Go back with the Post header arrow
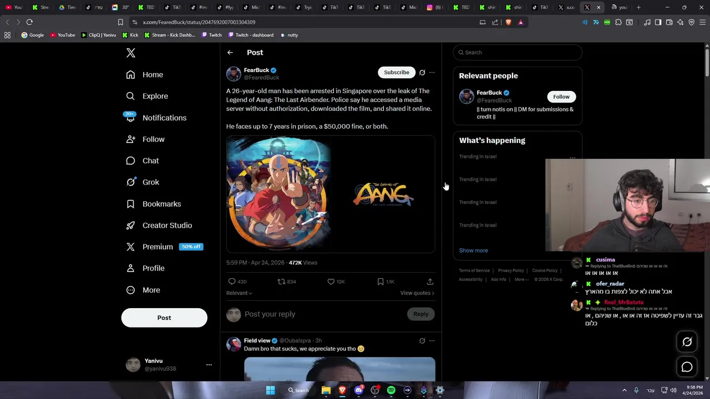The height and width of the screenshot is (399, 710). 230,53
